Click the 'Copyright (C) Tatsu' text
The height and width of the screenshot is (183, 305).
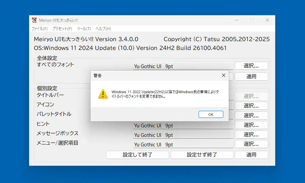[192, 39]
